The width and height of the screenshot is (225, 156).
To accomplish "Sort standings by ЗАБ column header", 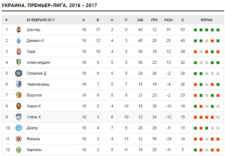I will (140, 20).
